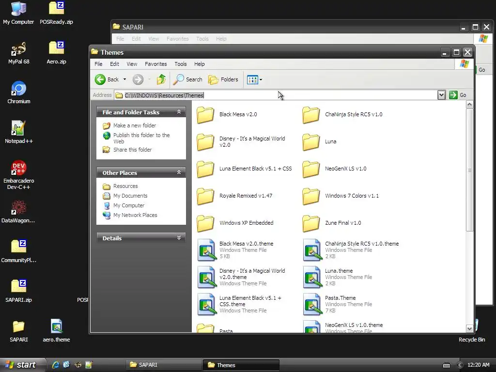The image size is (496, 372).
Task: Click the green Go button in Themes window
Action: click(458, 95)
